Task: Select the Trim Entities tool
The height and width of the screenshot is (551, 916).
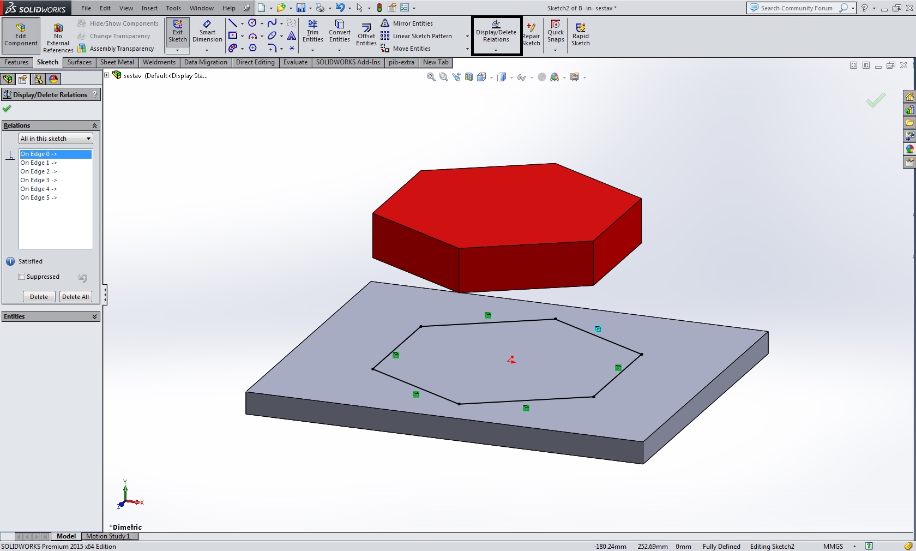Action: (x=312, y=32)
